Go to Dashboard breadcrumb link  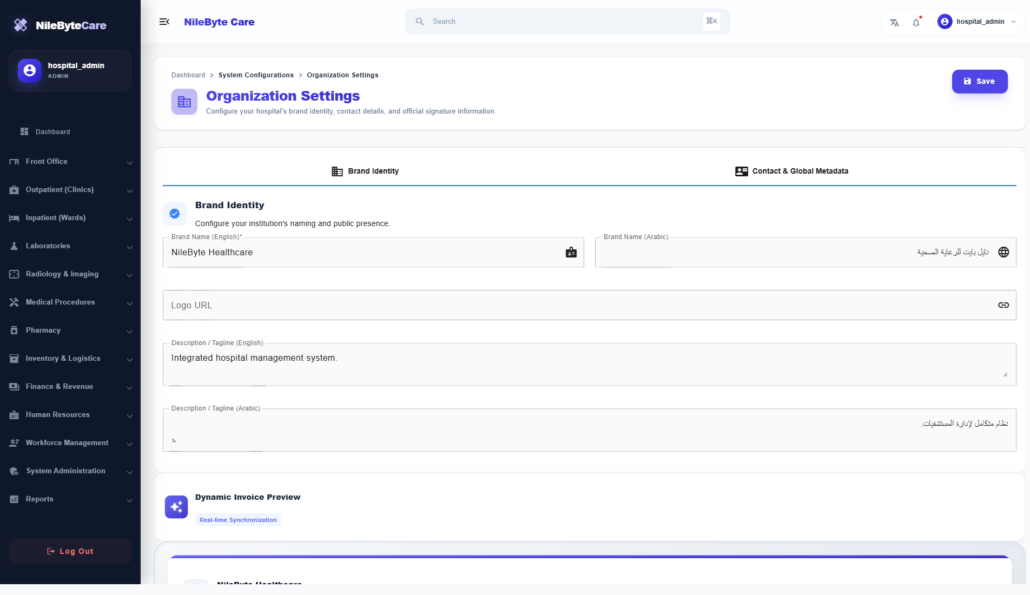pyautogui.click(x=188, y=75)
